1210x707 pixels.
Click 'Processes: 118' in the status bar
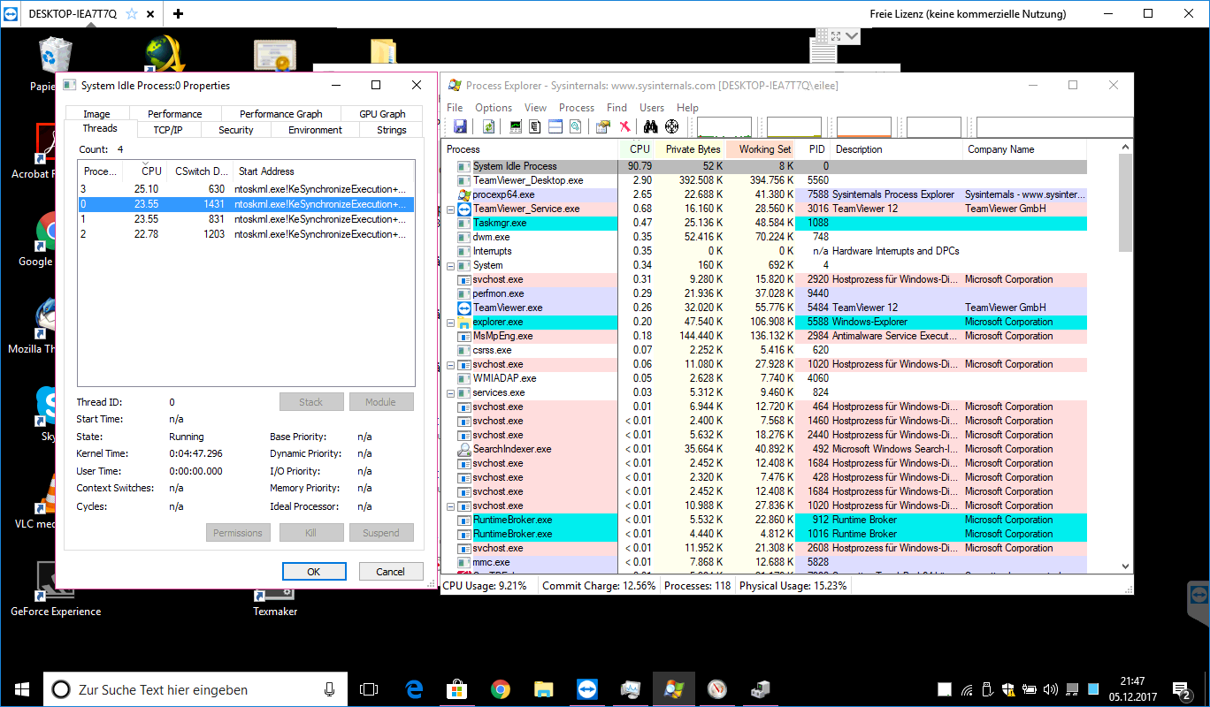pos(697,586)
